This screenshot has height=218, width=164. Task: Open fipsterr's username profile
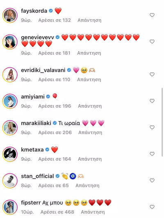coord(31,203)
